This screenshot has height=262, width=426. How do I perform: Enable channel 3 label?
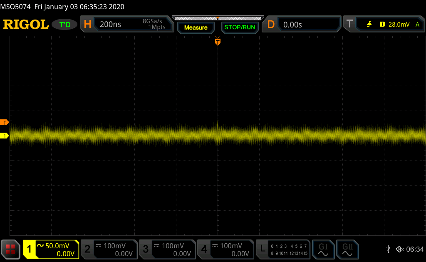click(x=167, y=249)
